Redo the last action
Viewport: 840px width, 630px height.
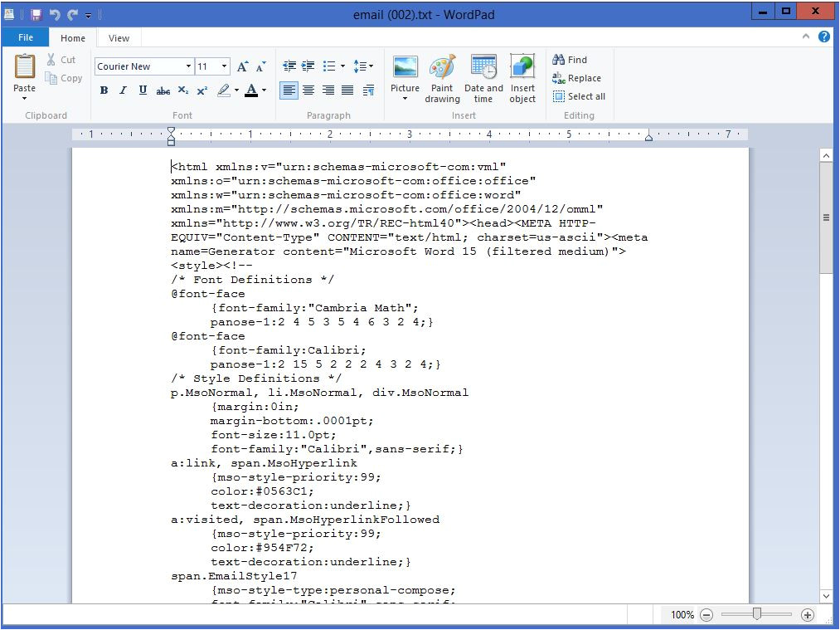pyautogui.click(x=72, y=14)
